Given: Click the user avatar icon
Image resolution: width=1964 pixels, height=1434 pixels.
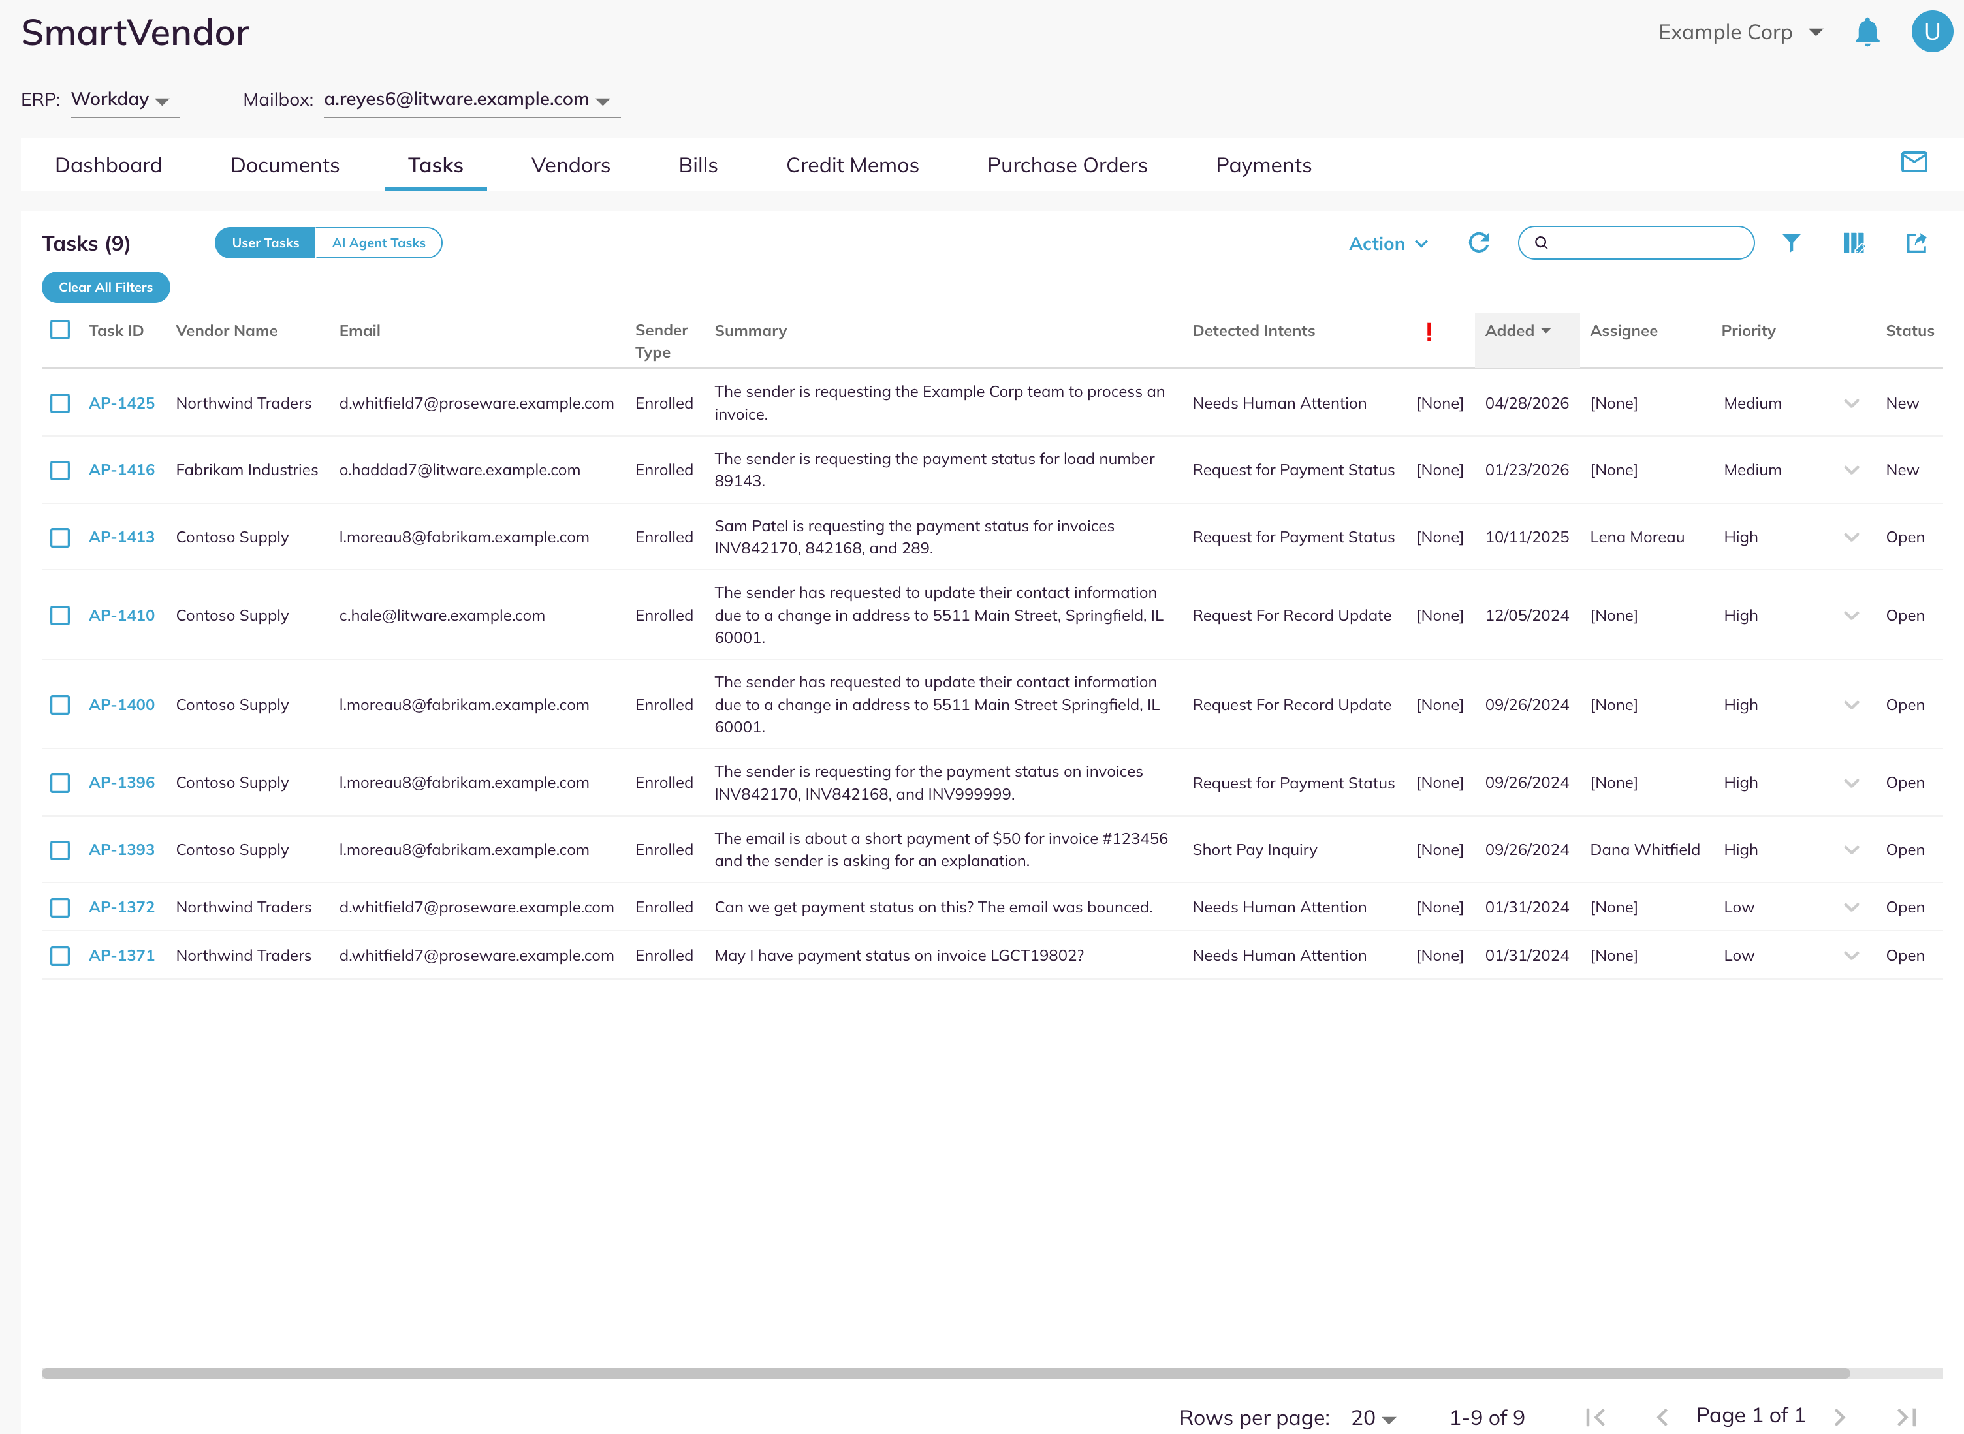Looking at the screenshot, I should pos(1932,32).
